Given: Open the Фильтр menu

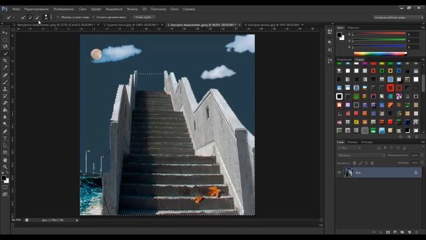Looking at the screenshot, I should pyautogui.click(x=132, y=9).
